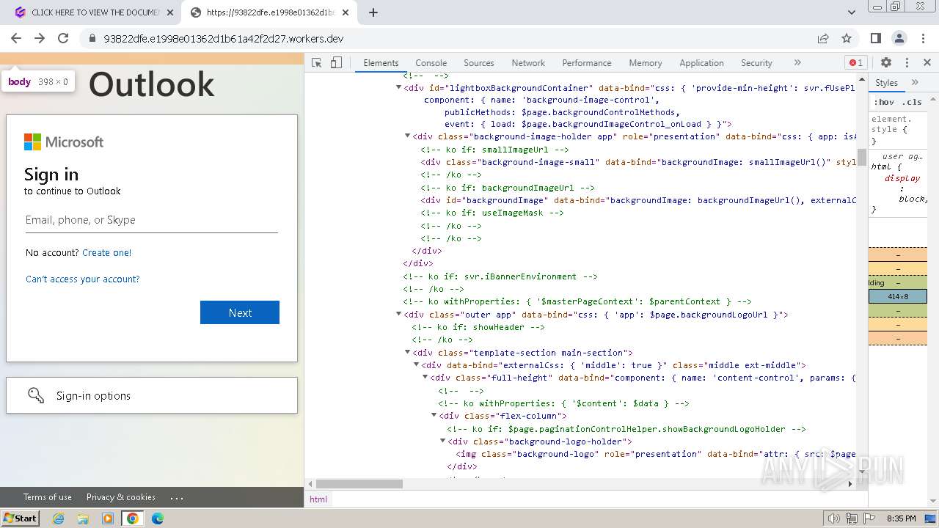Image resolution: width=939 pixels, height=528 pixels.
Task: Collapse the background-image-holder div node
Action: point(407,136)
